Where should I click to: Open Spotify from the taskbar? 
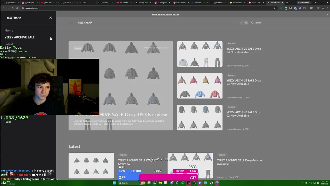(x=183, y=183)
